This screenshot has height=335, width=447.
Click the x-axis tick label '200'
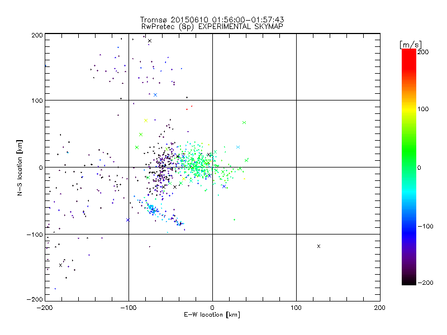pyautogui.click(x=380, y=308)
